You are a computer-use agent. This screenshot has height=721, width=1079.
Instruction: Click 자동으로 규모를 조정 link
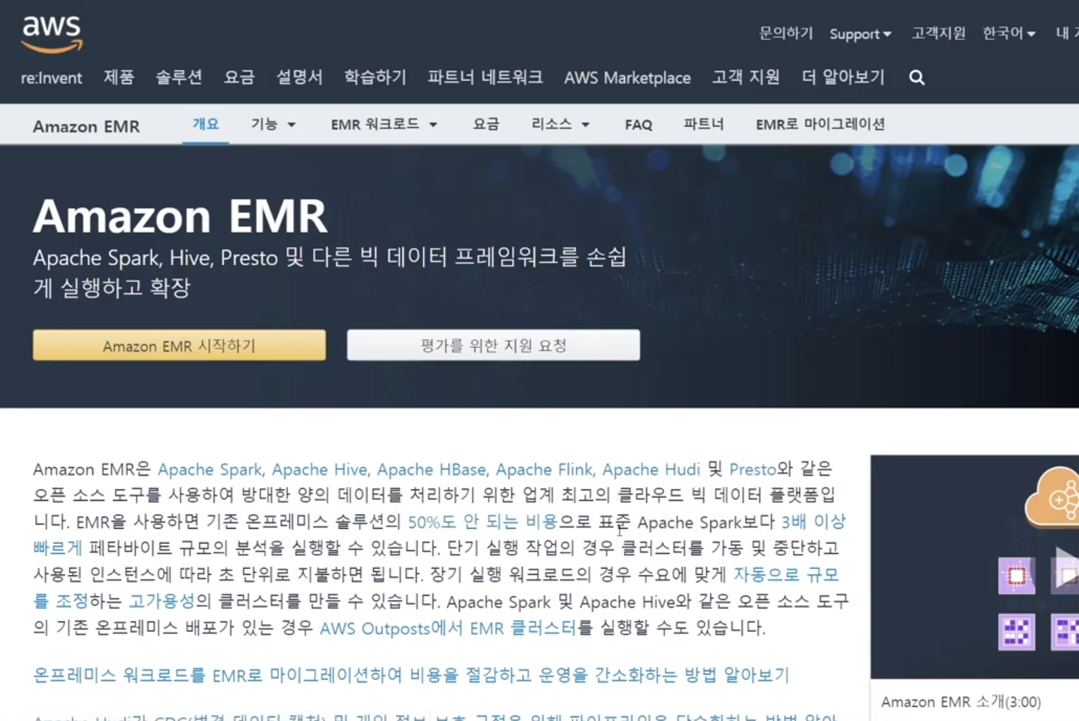pos(786,575)
